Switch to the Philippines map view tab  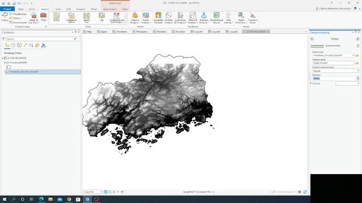(x=140, y=32)
